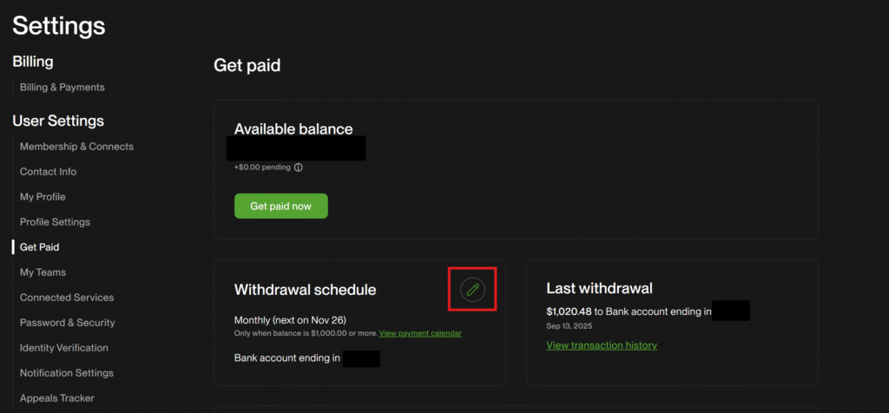
Task: Select Contact Info in the sidebar
Action: [48, 172]
